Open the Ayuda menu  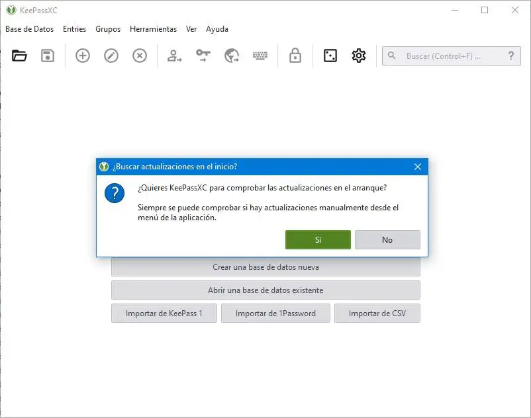point(217,29)
